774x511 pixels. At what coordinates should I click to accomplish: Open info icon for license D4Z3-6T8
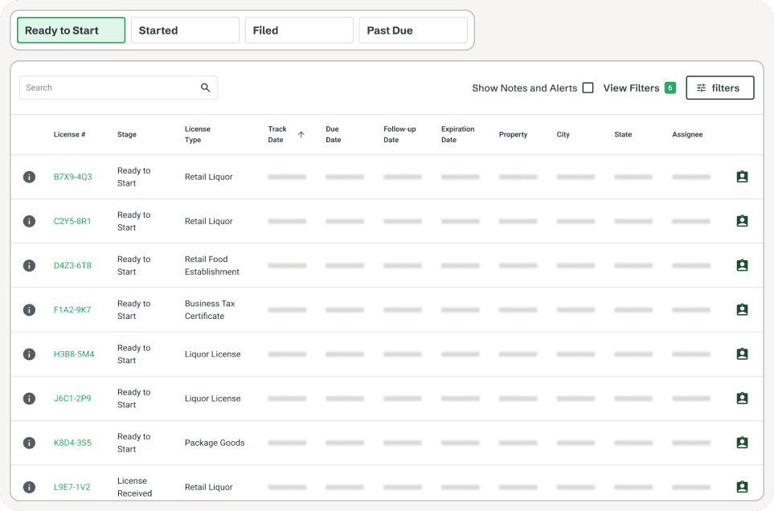pyautogui.click(x=29, y=265)
